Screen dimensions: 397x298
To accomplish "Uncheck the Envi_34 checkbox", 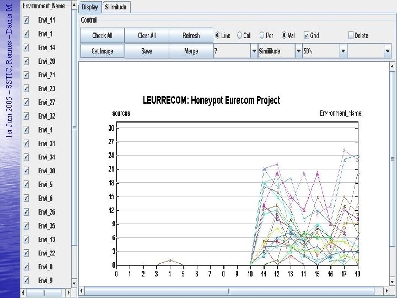I will [26, 157].
